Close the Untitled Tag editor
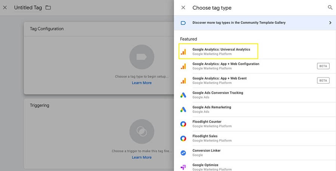336x171 pixels. tap(5, 8)
